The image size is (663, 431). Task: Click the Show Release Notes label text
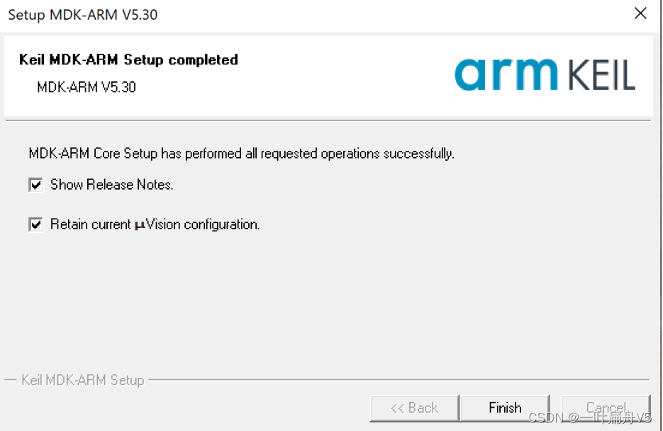111,185
